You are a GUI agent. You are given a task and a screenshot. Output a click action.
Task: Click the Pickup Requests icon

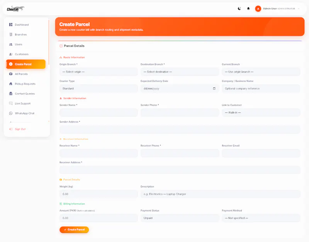pos(11,84)
